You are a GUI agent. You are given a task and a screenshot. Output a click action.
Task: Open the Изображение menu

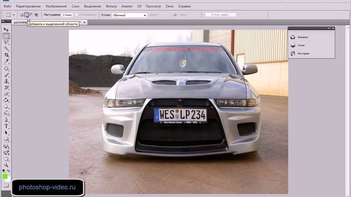pos(56,6)
